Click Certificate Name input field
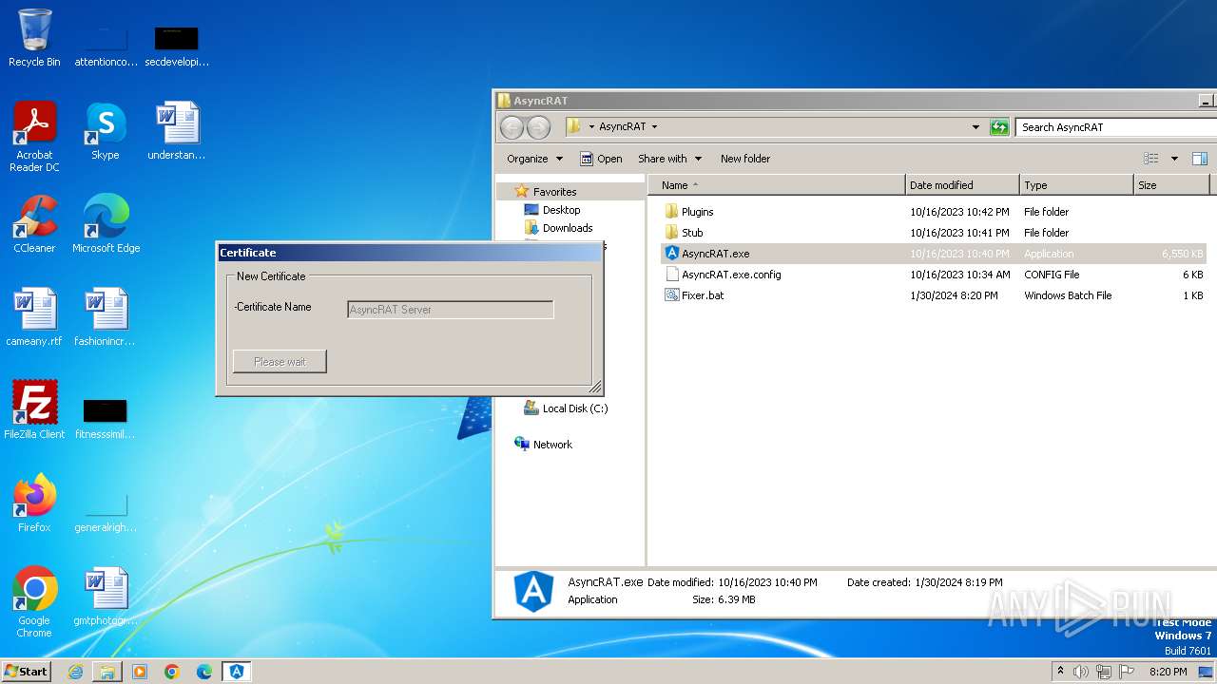 (451, 310)
